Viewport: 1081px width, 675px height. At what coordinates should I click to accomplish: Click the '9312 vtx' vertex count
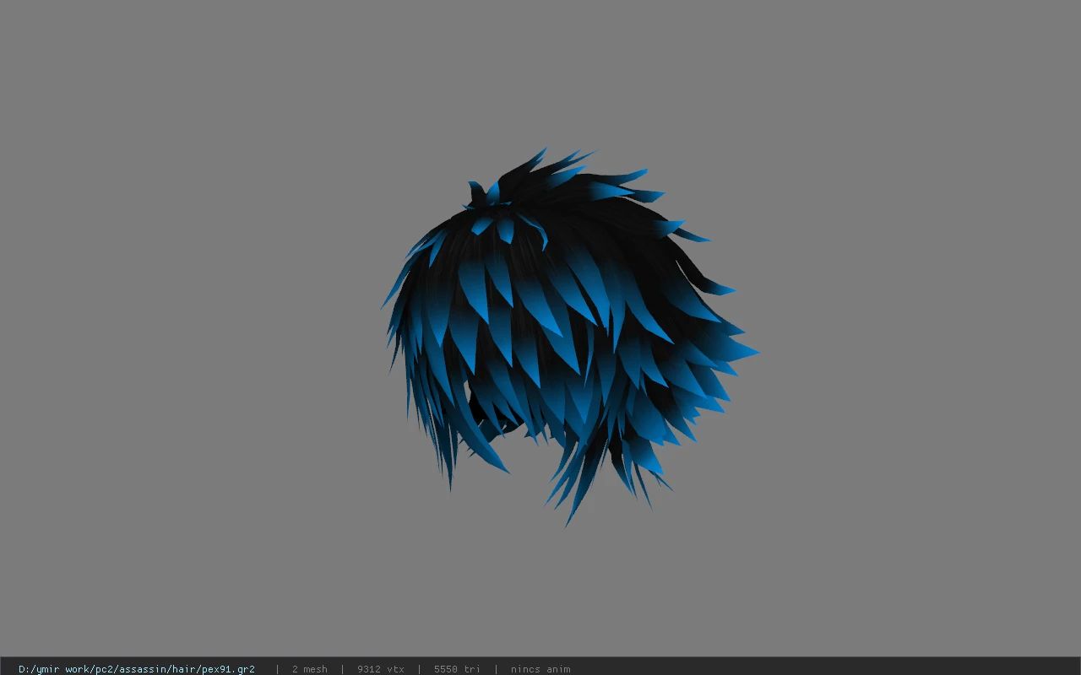[381, 669]
